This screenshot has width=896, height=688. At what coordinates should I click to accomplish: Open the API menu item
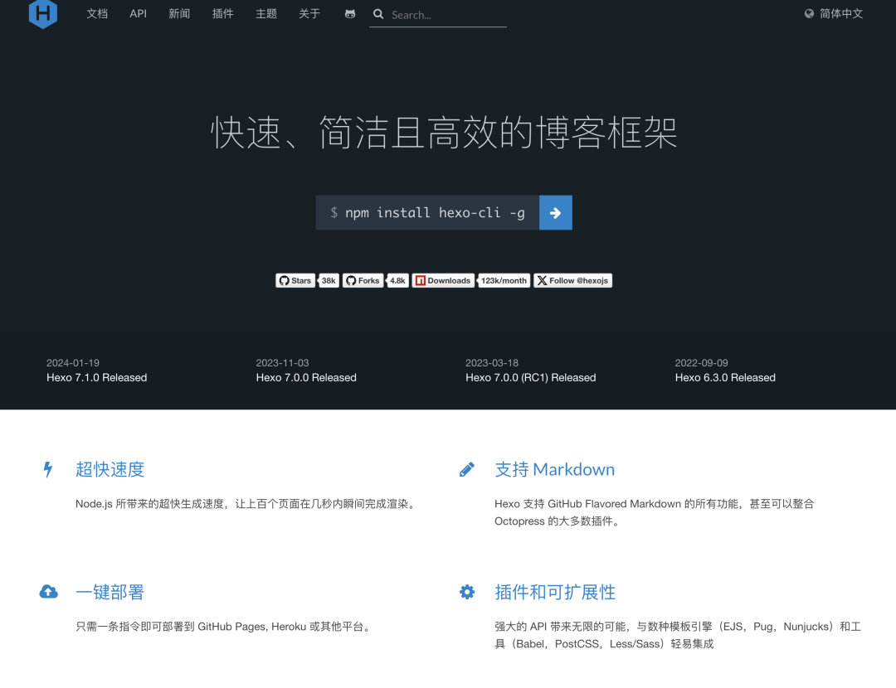(x=139, y=14)
